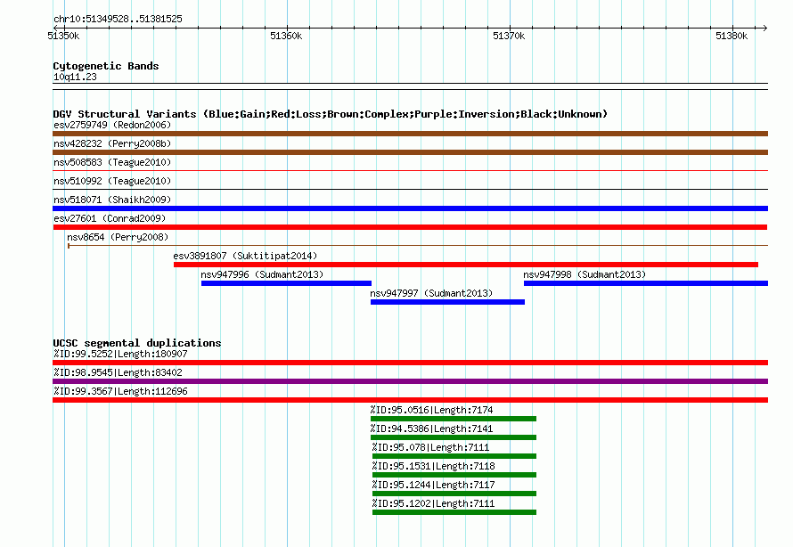793x547 pixels.
Task: Click the nsv947998 blue gain bar
Action: 646,283
